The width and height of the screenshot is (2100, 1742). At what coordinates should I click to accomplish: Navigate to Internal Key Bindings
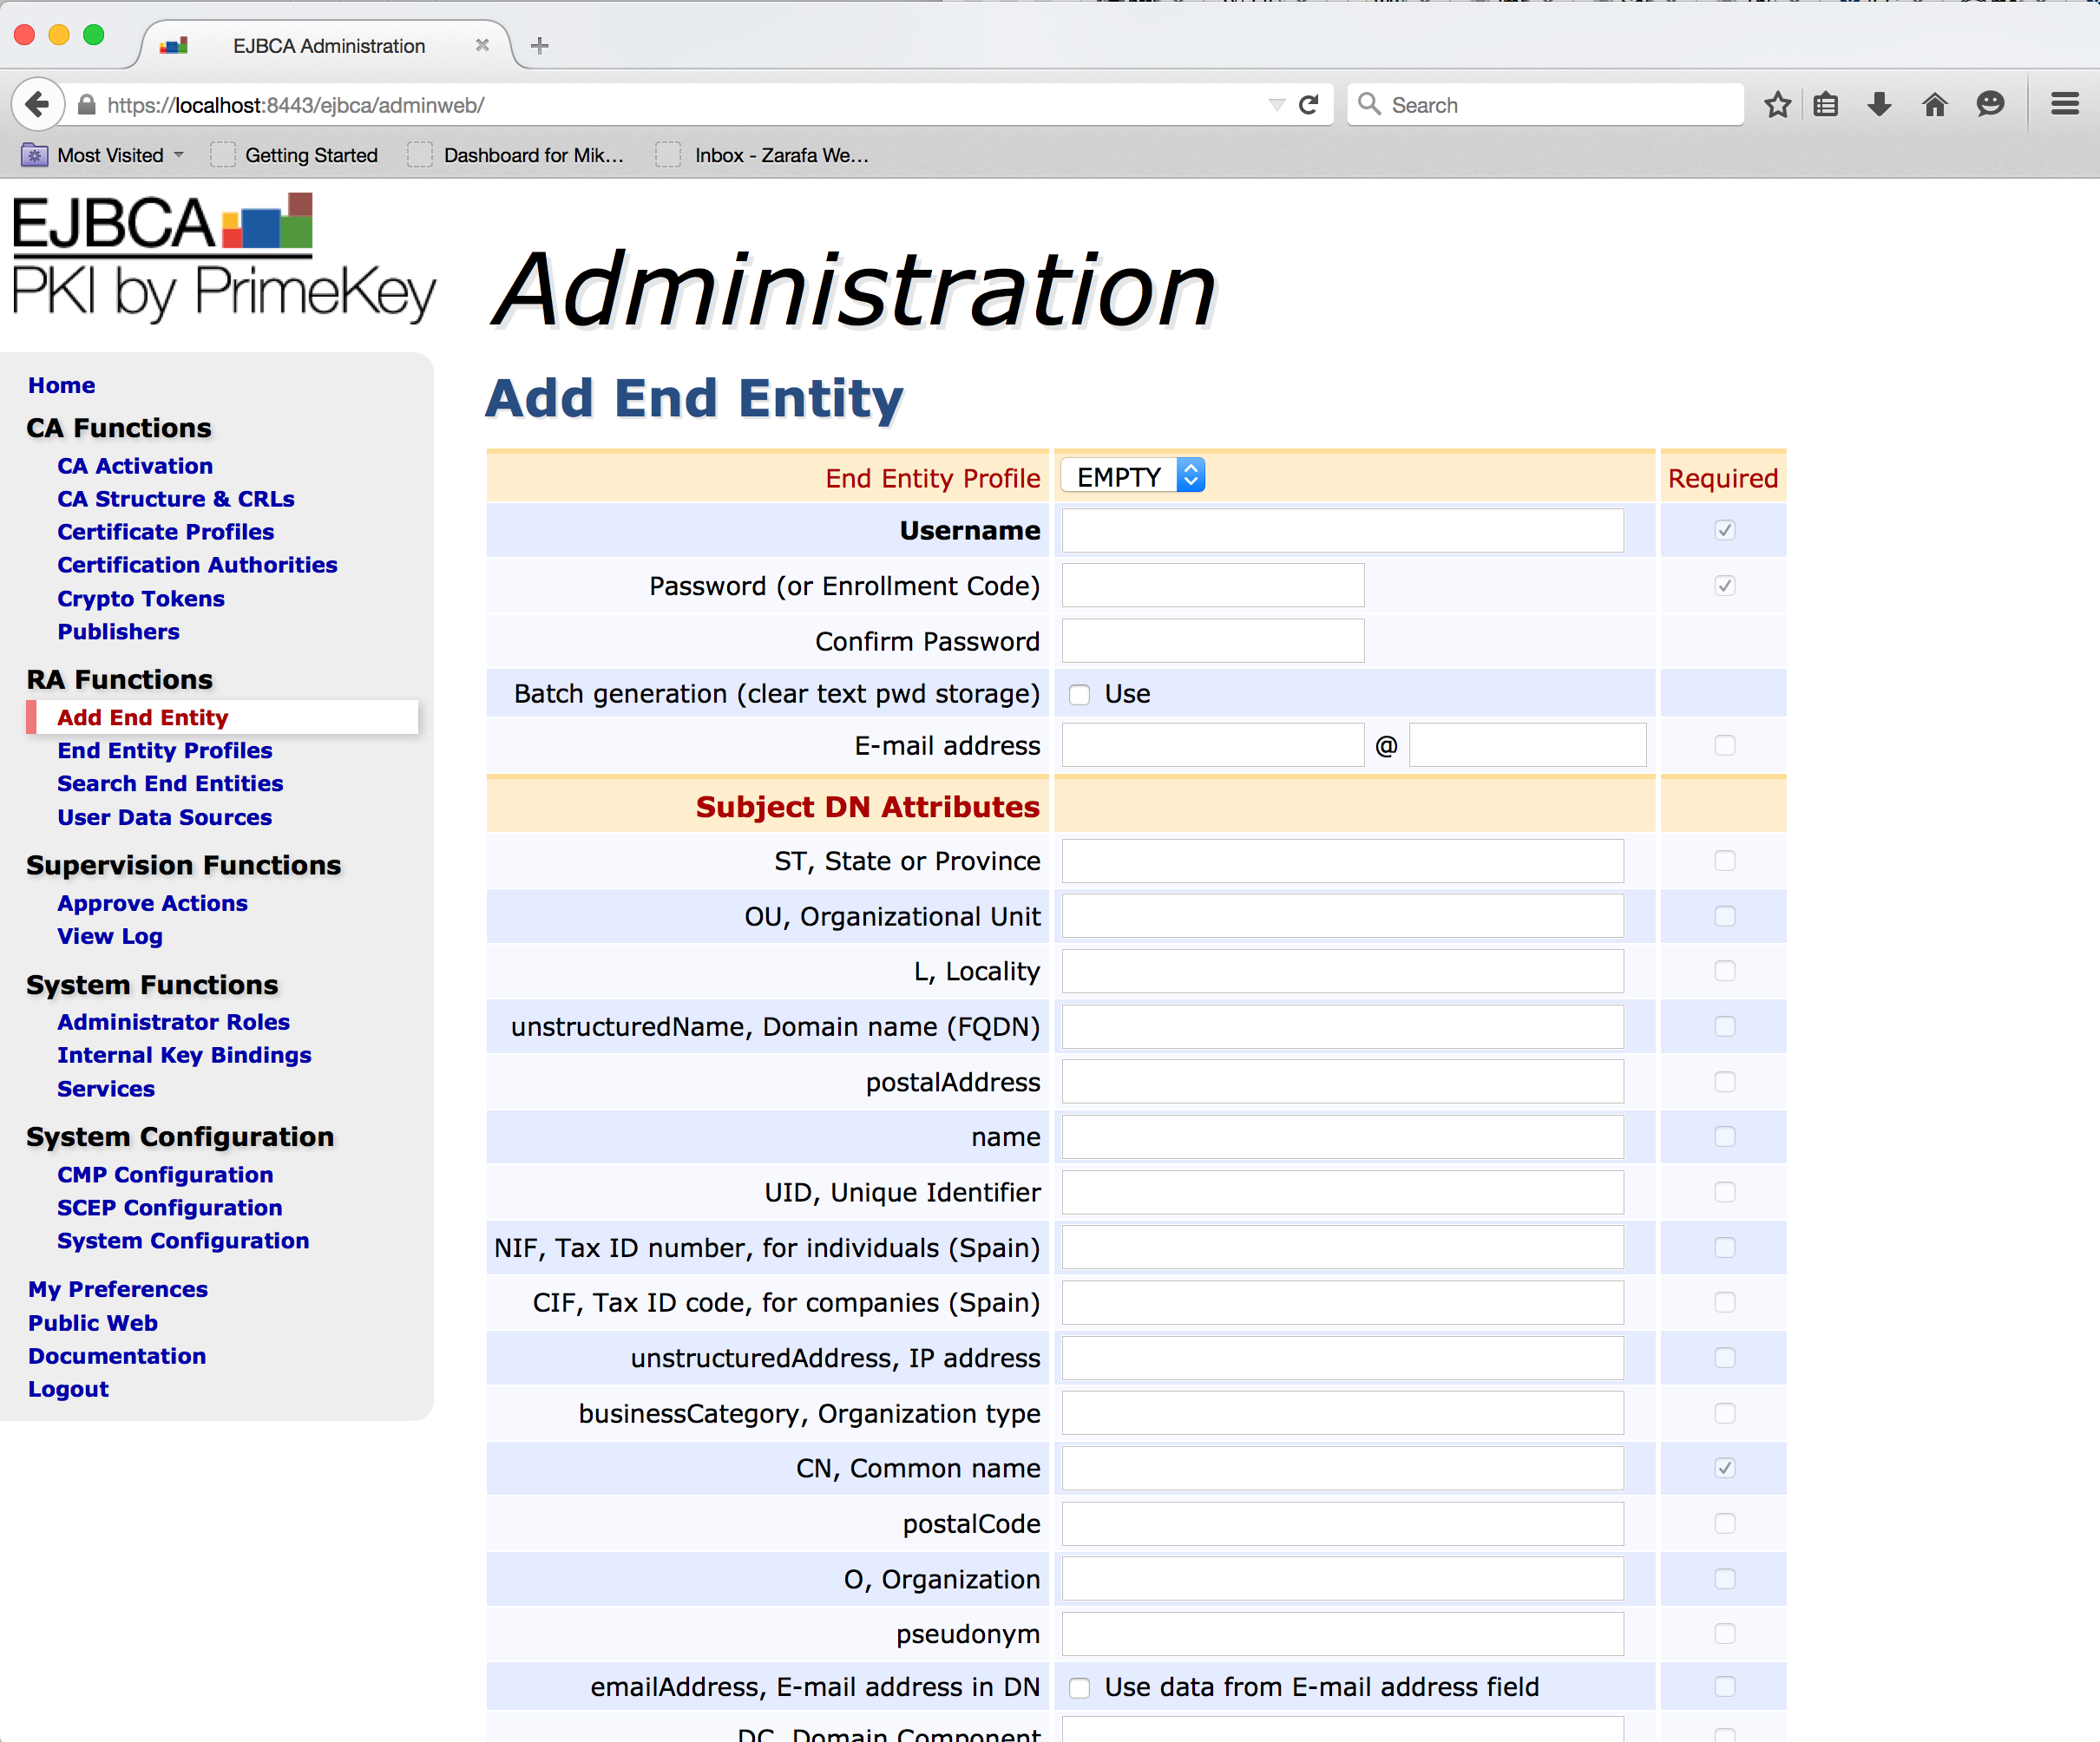pyautogui.click(x=185, y=1055)
